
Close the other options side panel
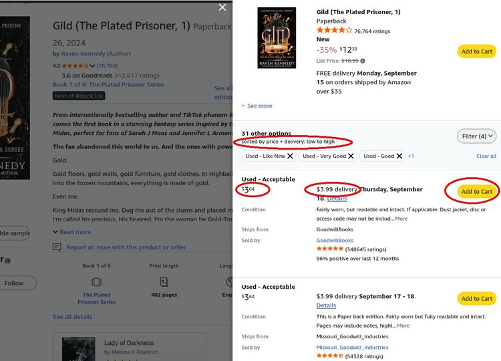point(222,7)
